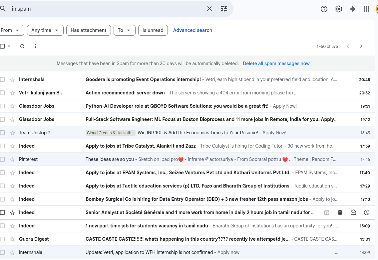Click the 1–50 of 575 counter
This screenshot has height=260, width=378.
tap(327, 46)
